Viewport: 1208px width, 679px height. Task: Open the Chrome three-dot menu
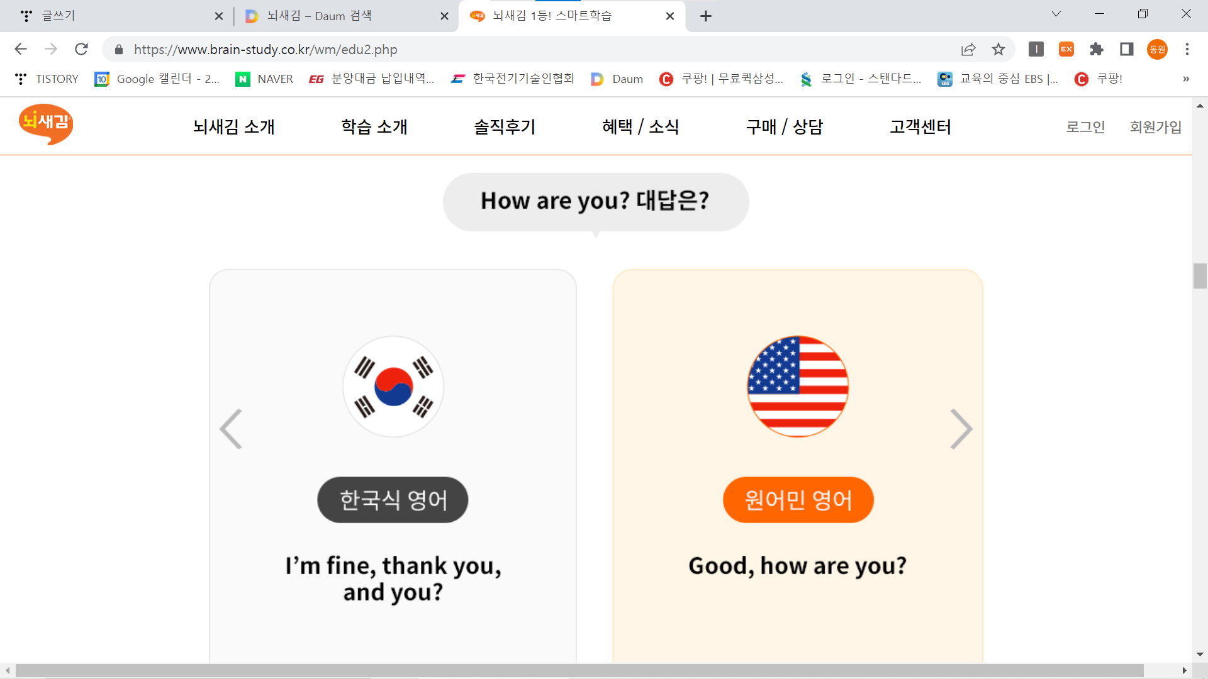click(1187, 49)
